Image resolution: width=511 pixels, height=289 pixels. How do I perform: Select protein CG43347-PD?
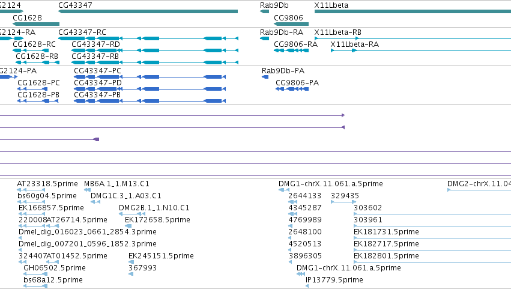(x=150, y=89)
